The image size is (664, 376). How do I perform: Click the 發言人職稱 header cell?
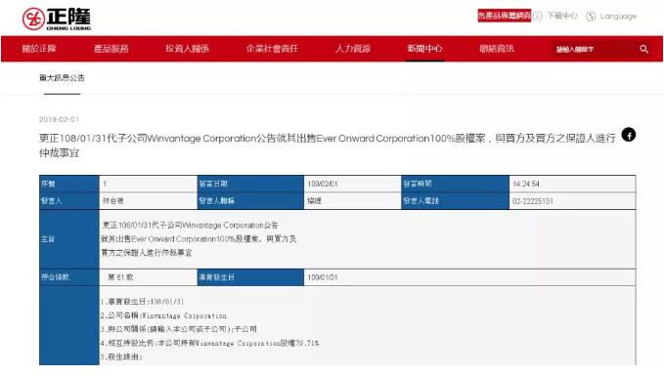click(x=250, y=201)
